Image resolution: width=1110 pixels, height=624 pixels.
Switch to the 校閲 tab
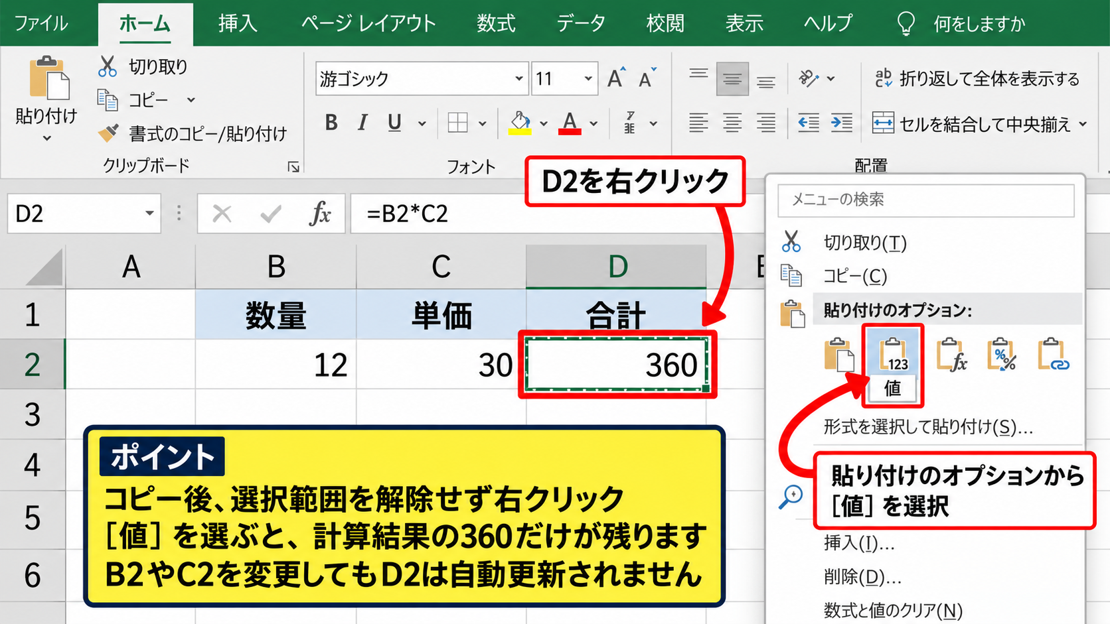point(665,24)
